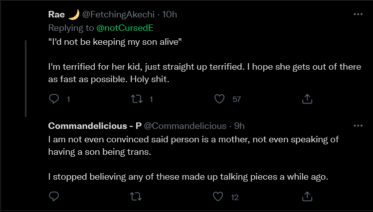The image size is (373, 212).
Task: Click the @FetchingAkechi handle
Action: pos(119,14)
